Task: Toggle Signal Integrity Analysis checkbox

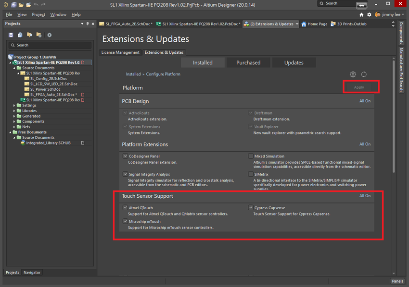Action: point(125,174)
